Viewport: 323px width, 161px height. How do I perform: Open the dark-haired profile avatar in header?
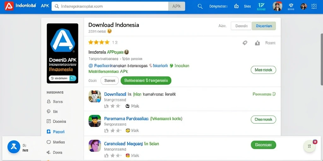point(304,6)
